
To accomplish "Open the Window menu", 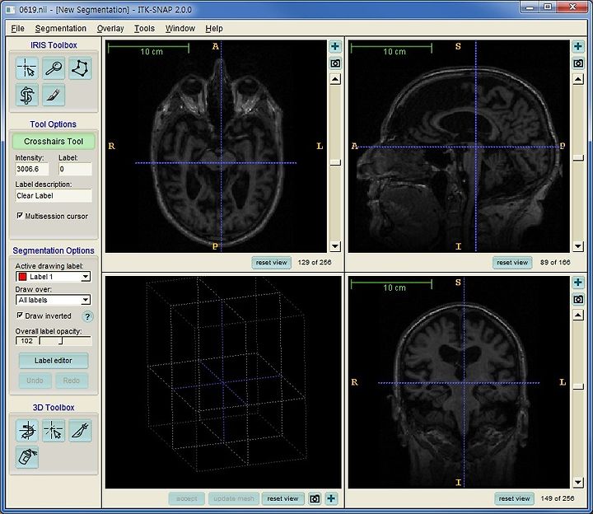I will (180, 28).
